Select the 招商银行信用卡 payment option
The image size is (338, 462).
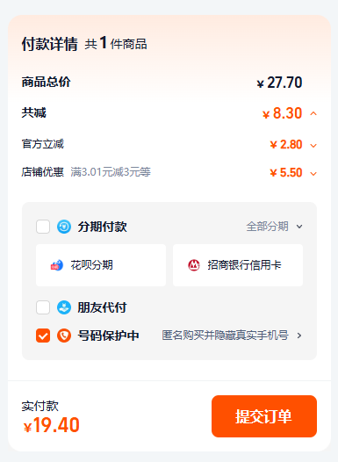point(238,265)
